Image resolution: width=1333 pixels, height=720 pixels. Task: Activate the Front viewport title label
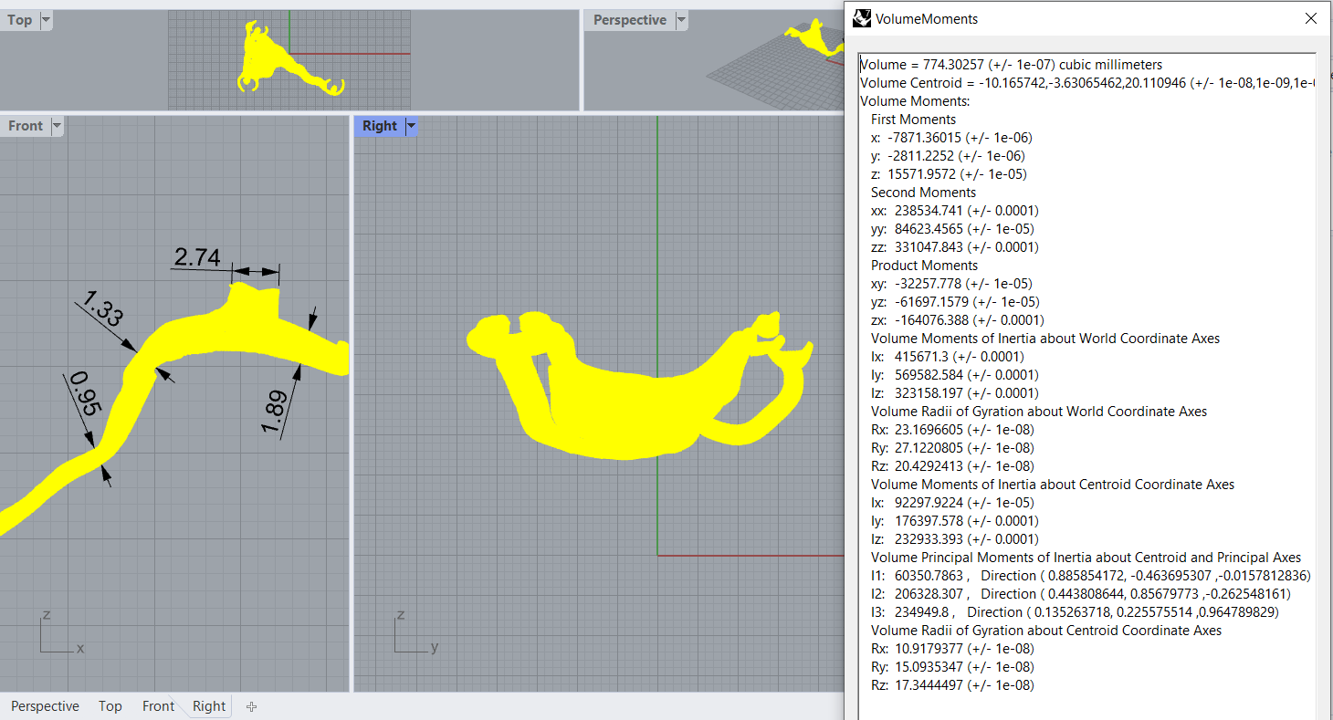pyautogui.click(x=26, y=126)
